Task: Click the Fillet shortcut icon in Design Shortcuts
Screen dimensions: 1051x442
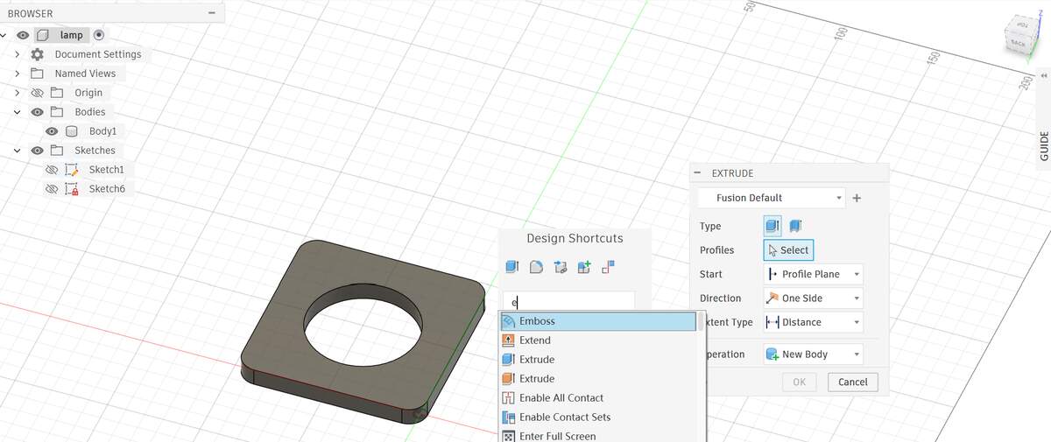Action: tap(537, 267)
